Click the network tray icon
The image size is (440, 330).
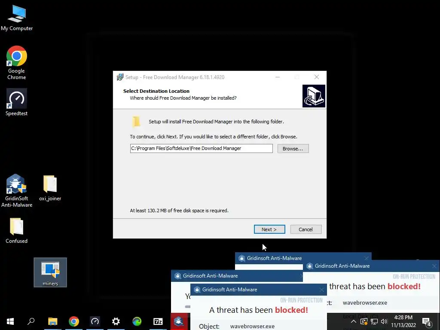(x=374, y=321)
